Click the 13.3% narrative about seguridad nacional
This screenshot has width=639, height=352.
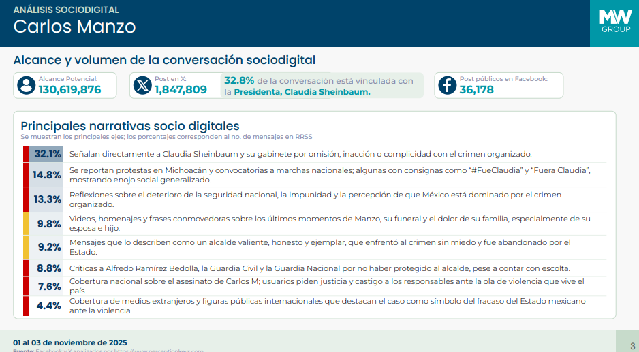click(x=315, y=199)
